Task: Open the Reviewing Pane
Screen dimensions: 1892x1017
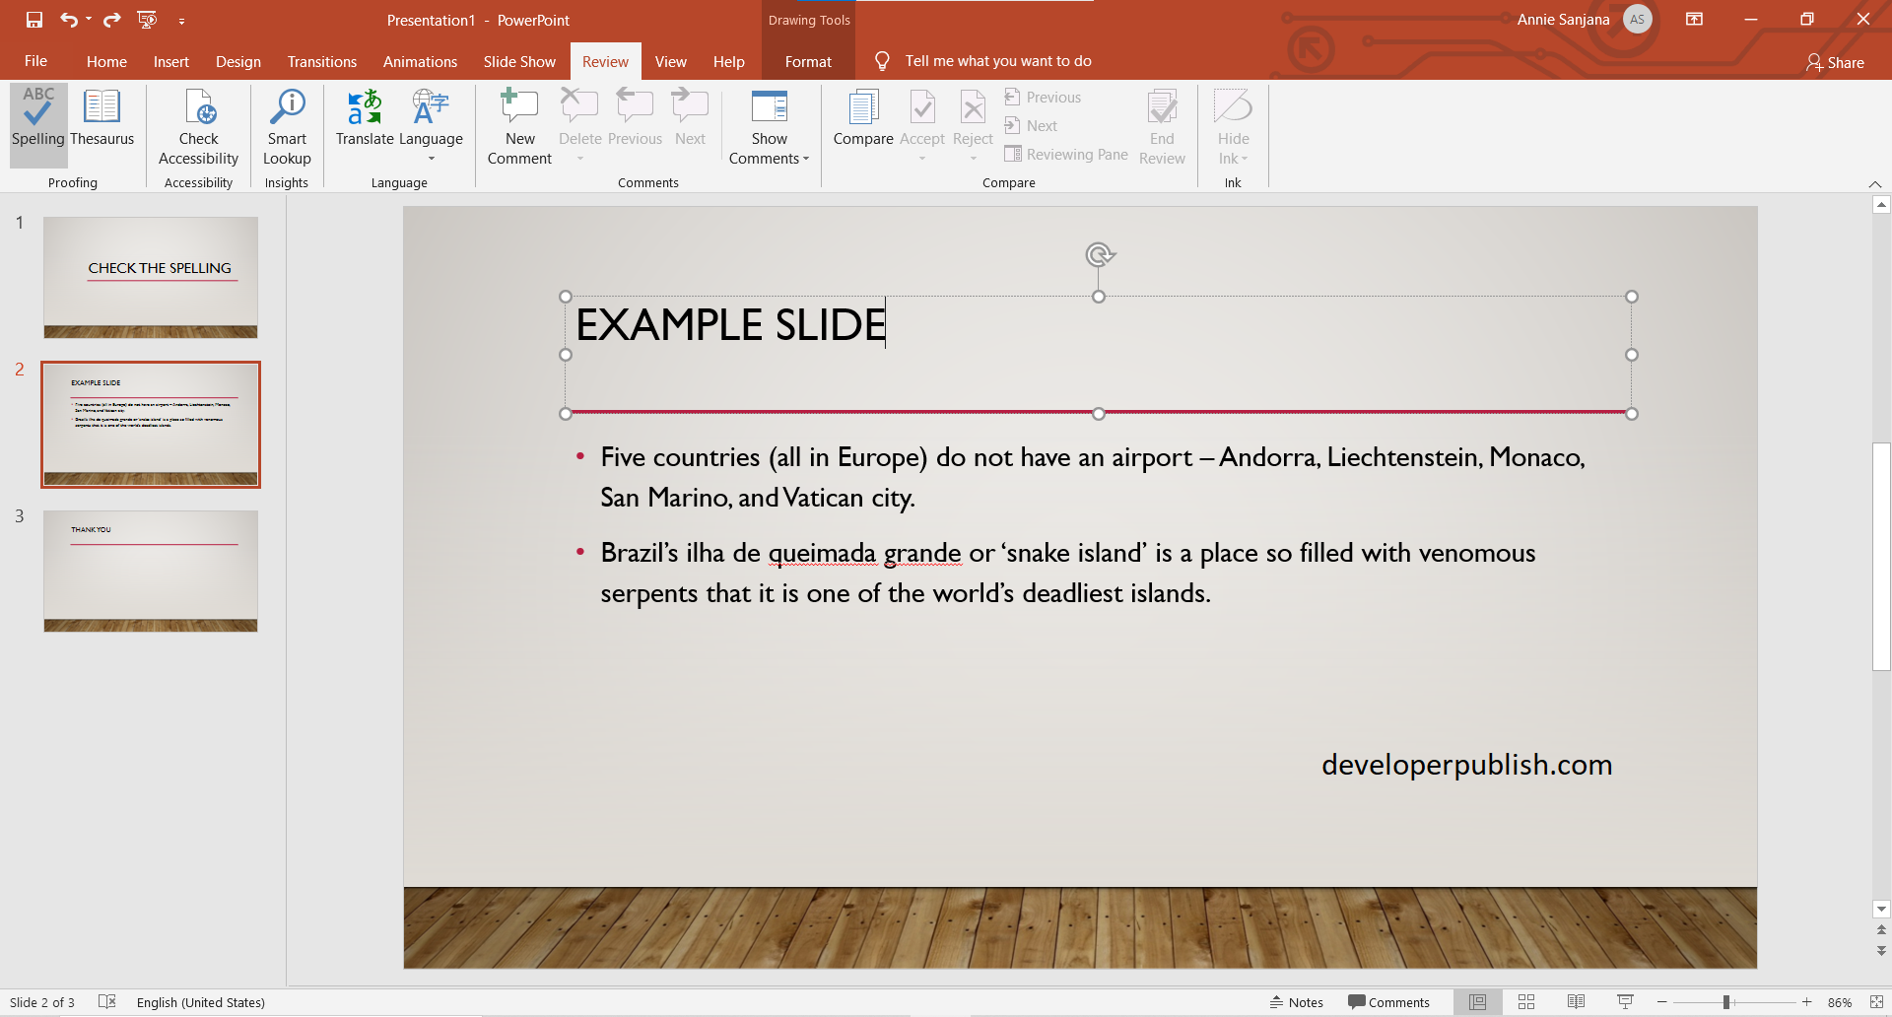Action: pos(1065,154)
